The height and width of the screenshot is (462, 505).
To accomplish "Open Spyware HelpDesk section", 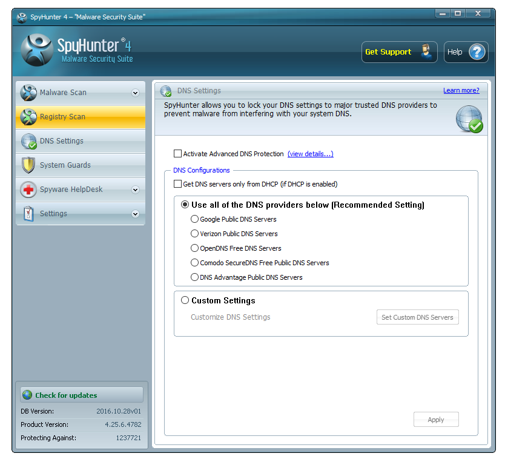I will [80, 190].
